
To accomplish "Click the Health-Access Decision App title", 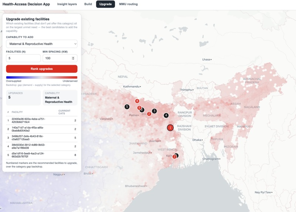I will [26, 4].
